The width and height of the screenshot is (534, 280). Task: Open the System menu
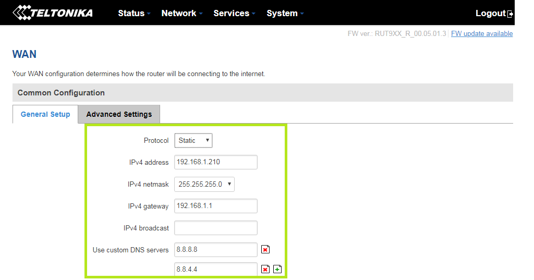pos(285,13)
